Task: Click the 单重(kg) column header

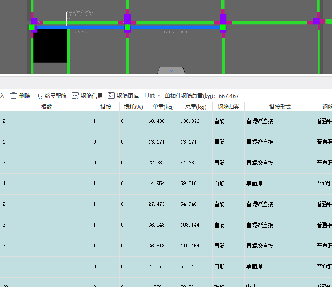Action: click(x=163, y=107)
